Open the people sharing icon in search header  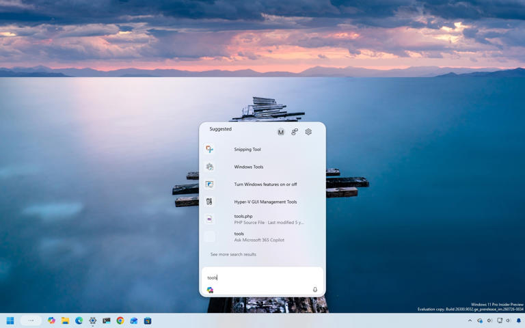pyautogui.click(x=295, y=132)
